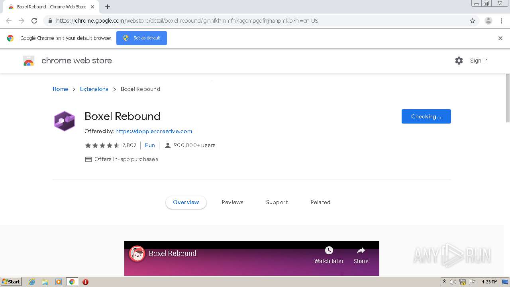Image resolution: width=510 pixels, height=287 pixels.
Task: Go to Home breadcrumb link
Action: (60, 89)
